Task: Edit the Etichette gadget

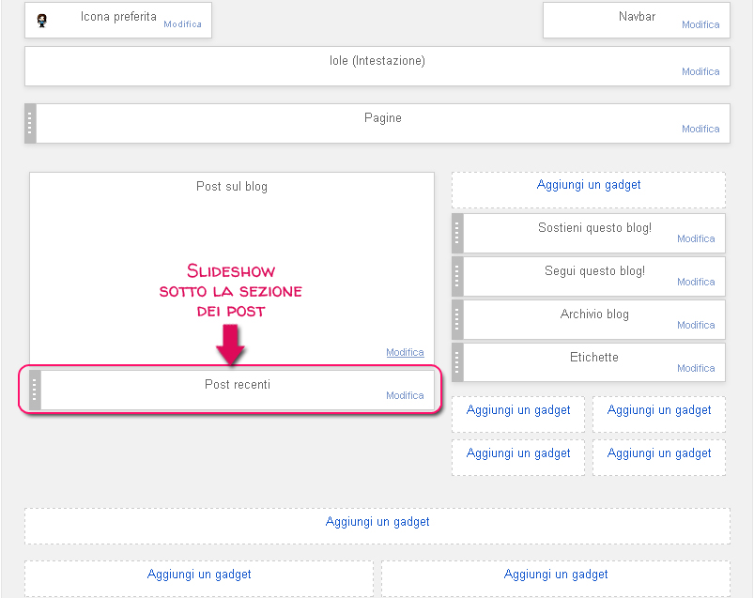Action: point(696,368)
